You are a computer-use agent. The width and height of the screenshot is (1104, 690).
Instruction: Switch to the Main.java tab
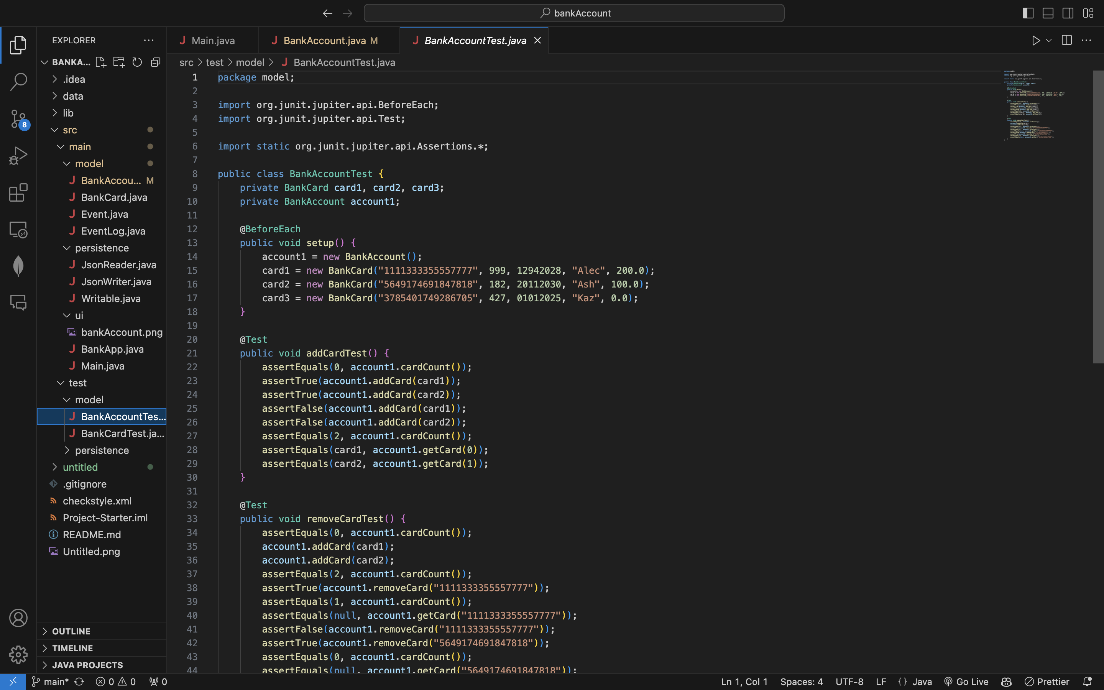click(x=213, y=41)
